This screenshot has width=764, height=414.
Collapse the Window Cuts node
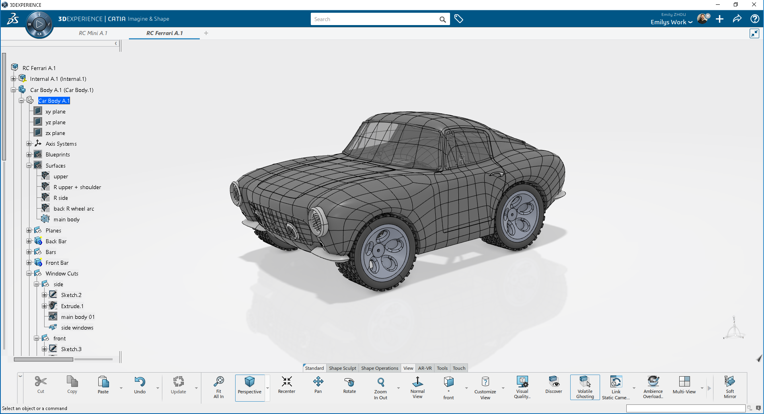tap(29, 273)
